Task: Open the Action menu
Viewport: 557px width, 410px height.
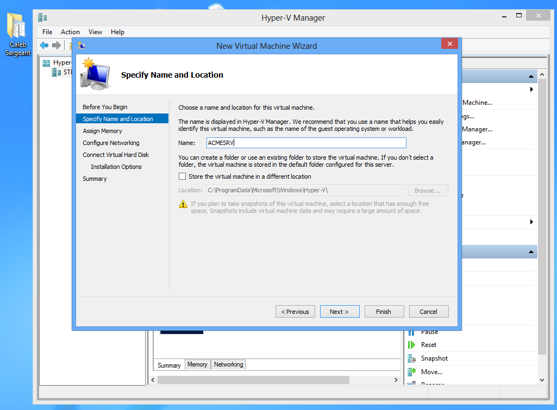Action: point(70,32)
